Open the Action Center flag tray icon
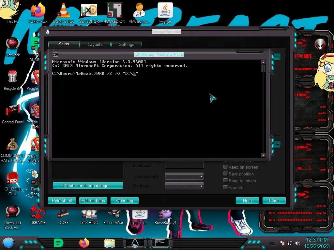The width and height of the screenshot is (334, 250). tap(282, 243)
